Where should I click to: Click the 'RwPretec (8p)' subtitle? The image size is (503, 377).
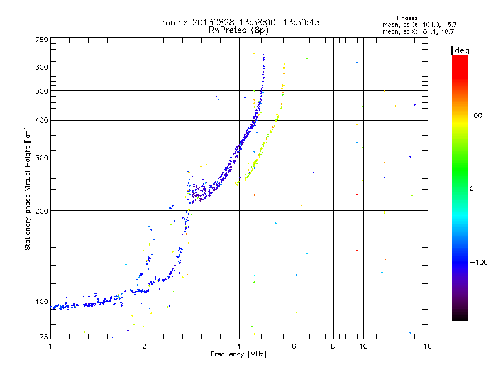238,30
